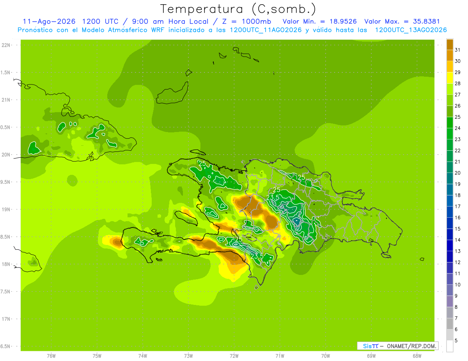This screenshot has width=468, height=361.
Task: Click the colorbar value label 28
Action: pos(458,83)
